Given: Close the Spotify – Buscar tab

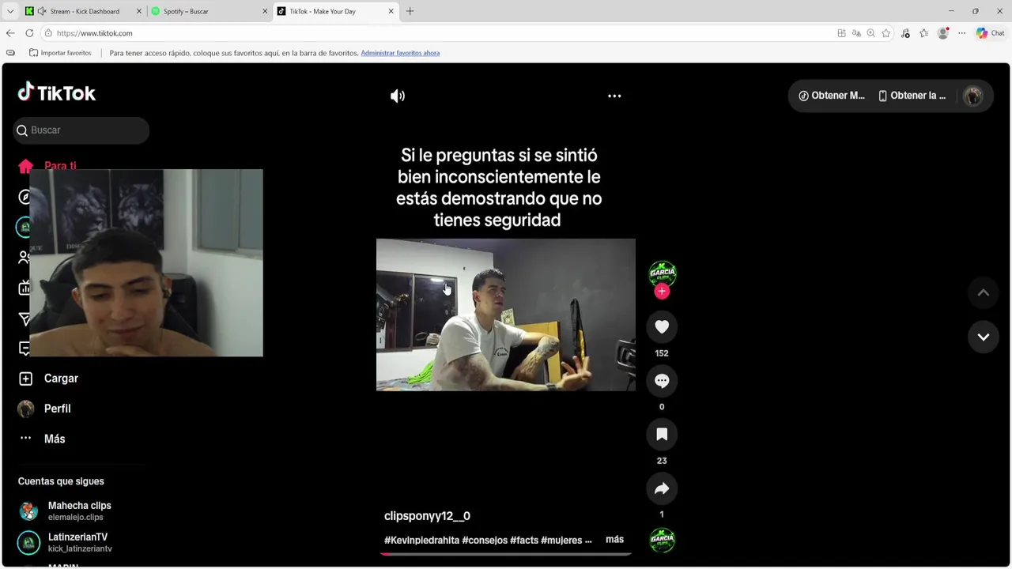Looking at the screenshot, I should pos(265,11).
